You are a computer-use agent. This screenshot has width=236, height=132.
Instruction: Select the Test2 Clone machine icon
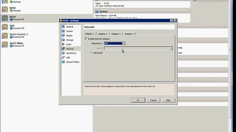(x=5, y=45)
